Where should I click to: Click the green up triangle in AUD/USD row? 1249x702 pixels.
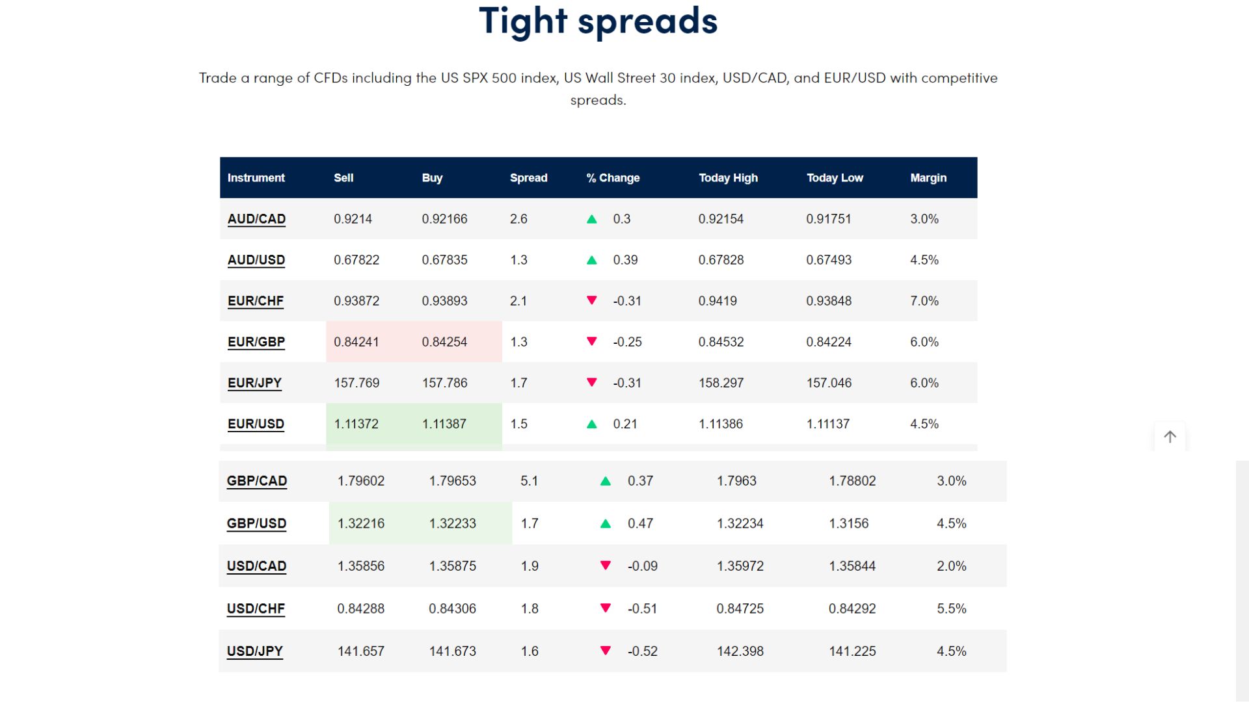pos(592,260)
